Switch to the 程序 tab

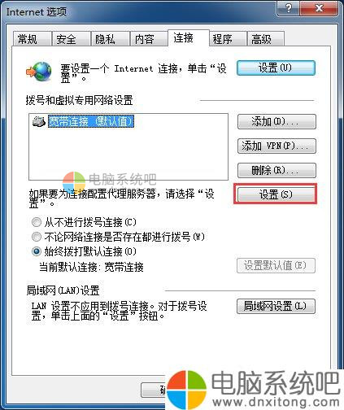pos(228,39)
